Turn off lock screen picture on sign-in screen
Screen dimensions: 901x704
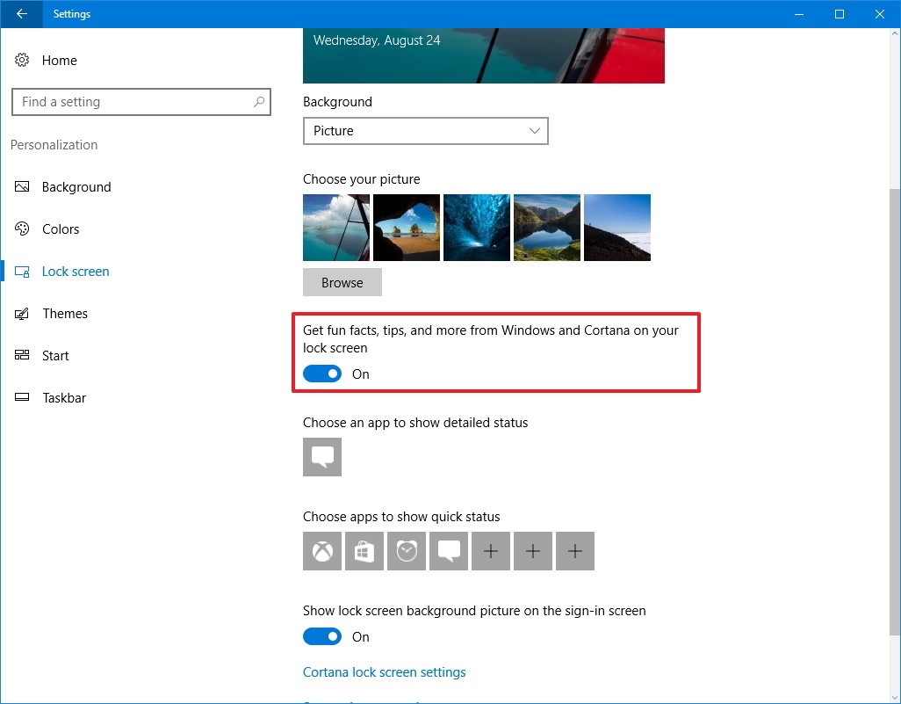click(x=321, y=636)
